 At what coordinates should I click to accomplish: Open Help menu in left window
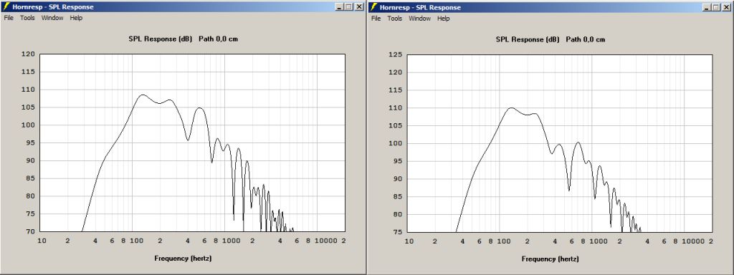76,18
